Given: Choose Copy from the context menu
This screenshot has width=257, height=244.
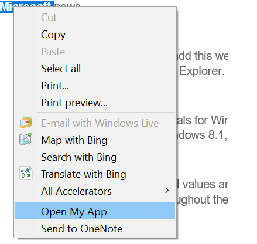Looking at the screenshot, I should [95, 35].
